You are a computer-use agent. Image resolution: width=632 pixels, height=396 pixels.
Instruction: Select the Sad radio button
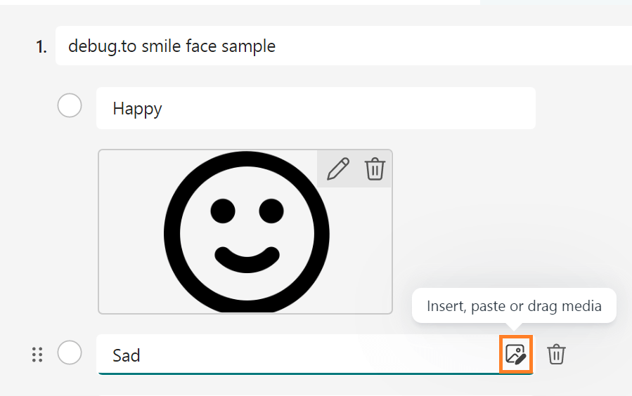pos(70,352)
